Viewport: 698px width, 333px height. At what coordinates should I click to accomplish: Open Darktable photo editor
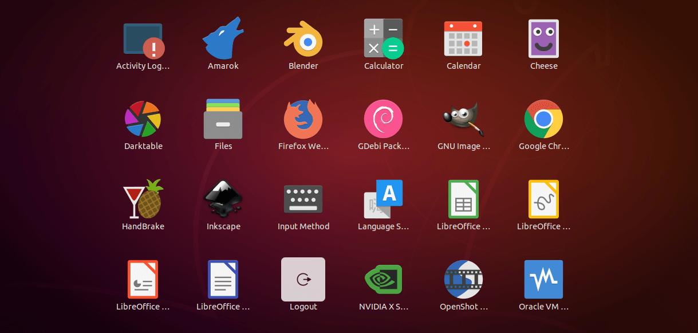tap(143, 119)
